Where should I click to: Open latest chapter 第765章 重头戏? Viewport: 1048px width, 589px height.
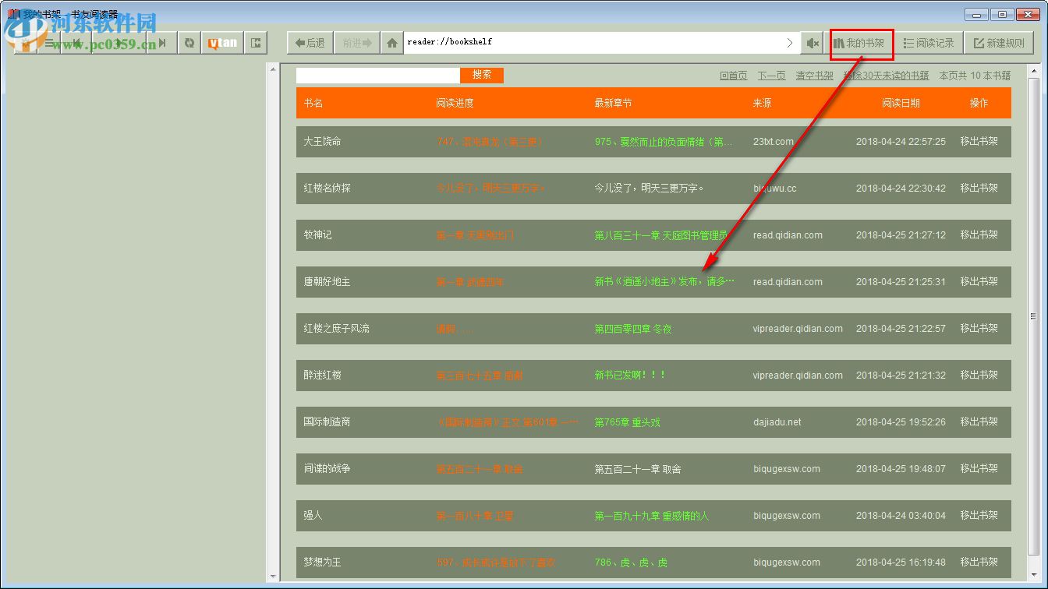pos(627,422)
